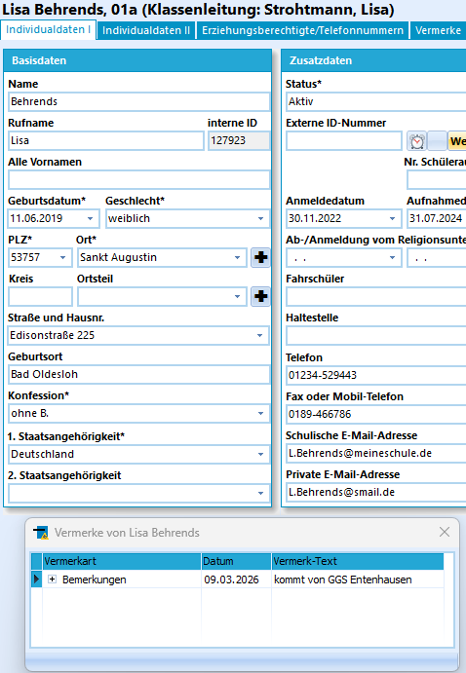Image resolution: width=466 pixels, height=673 pixels.
Task: Open the Geschlecht dropdown
Action: (260, 218)
